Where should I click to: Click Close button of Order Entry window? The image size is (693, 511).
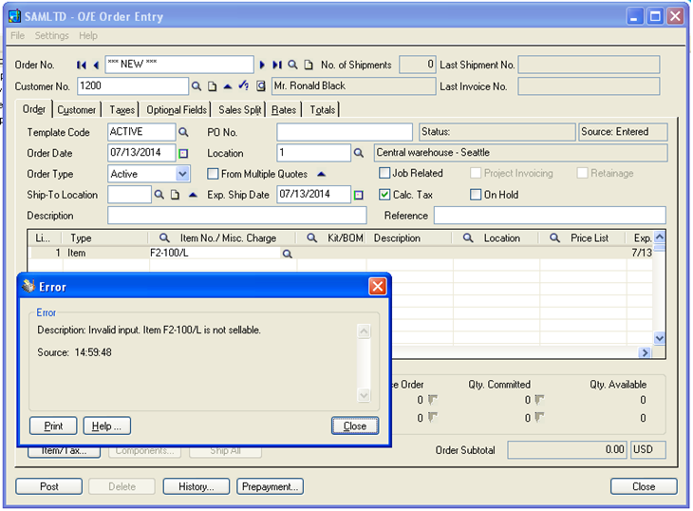coord(644,486)
